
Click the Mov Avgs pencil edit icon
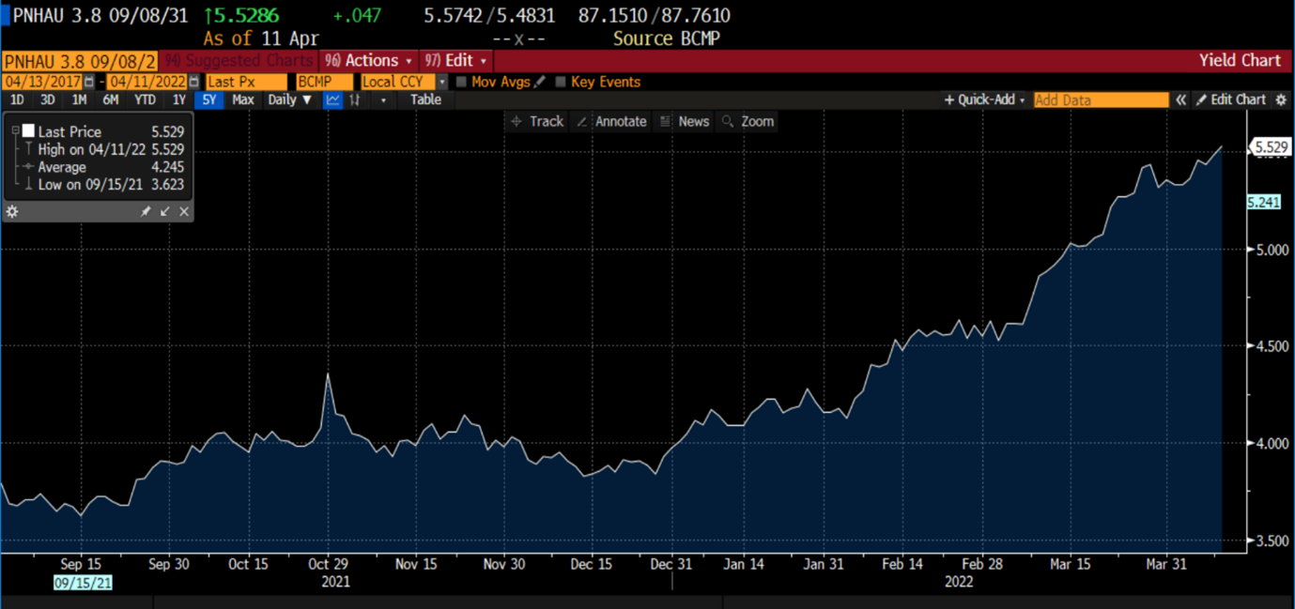pyautogui.click(x=540, y=82)
